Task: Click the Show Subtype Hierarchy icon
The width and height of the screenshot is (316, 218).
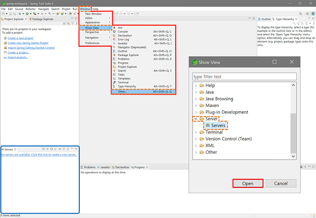Action: pos(302,24)
